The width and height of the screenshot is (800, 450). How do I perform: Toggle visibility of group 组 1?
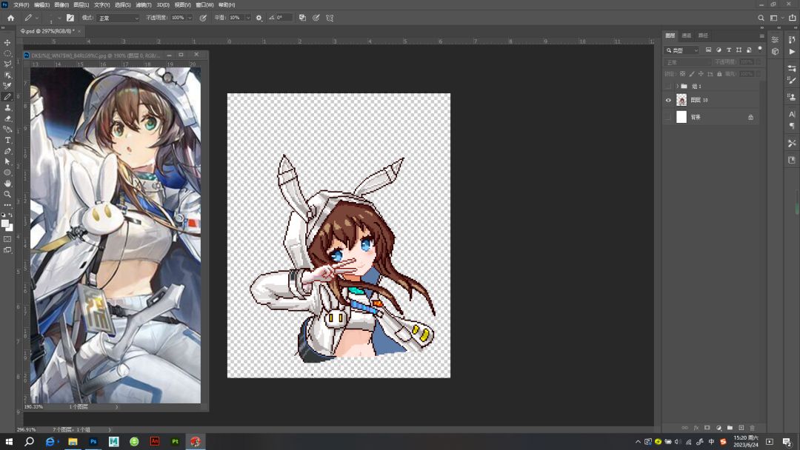click(x=668, y=87)
